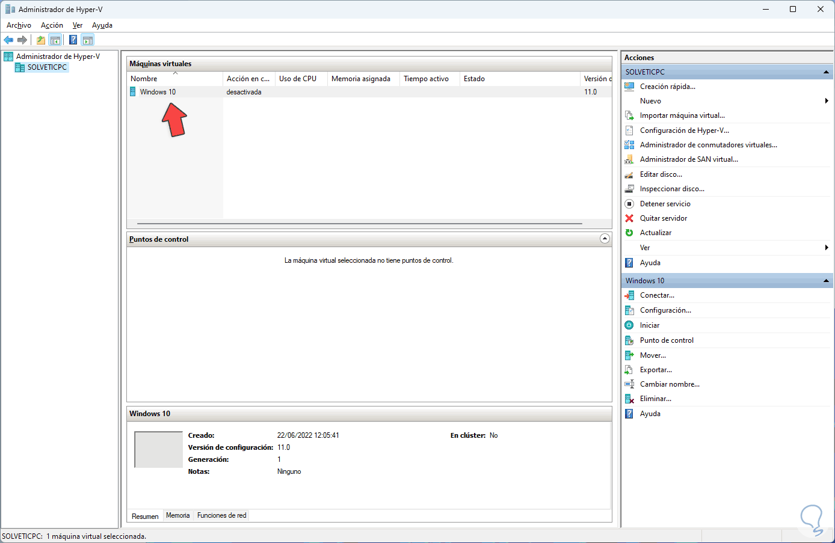Collapse the Windows 10 actions section
Image resolution: width=835 pixels, height=543 pixels.
(826, 281)
